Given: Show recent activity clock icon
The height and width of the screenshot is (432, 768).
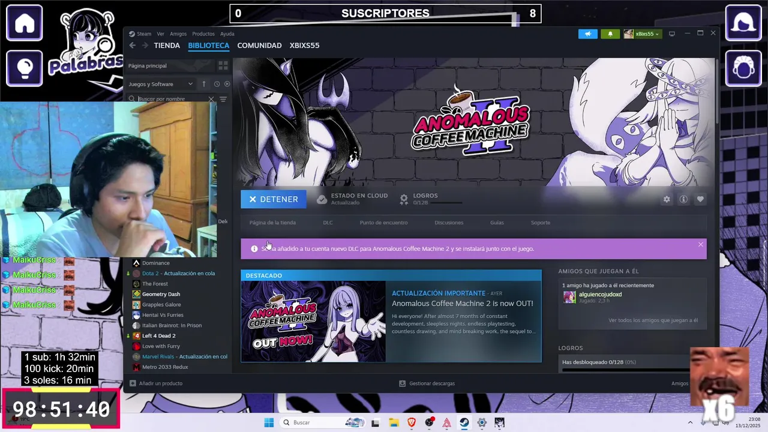Looking at the screenshot, I should point(217,84).
